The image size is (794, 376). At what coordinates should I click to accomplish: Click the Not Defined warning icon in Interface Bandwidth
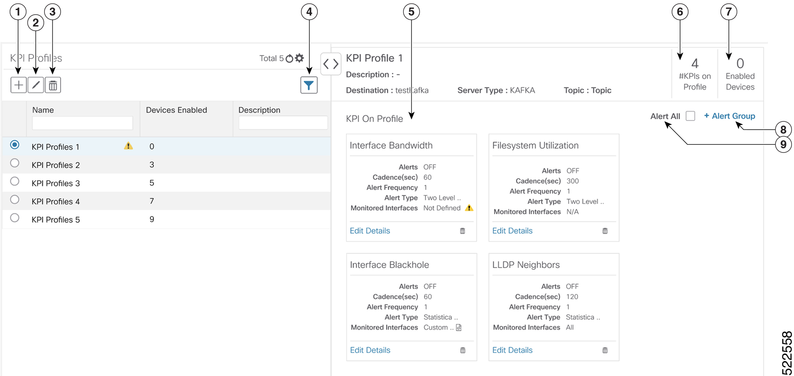coord(469,208)
